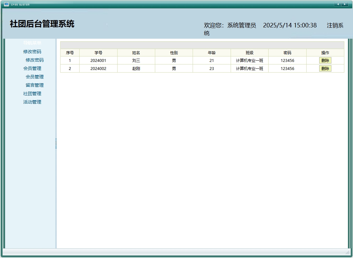Image resolution: width=353 pixels, height=258 pixels.
Task: Click the 班级 column header
Action: (249, 53)
